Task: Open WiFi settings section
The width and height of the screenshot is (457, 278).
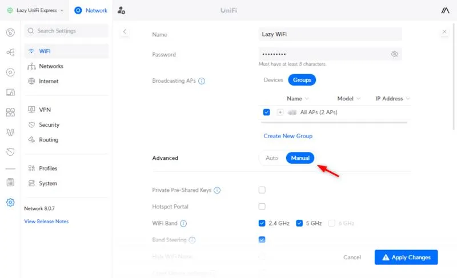Action: tap(66, 51)
